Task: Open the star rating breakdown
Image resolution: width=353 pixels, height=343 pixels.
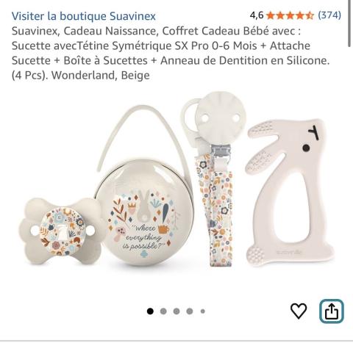Action: [x=290, y=15]
